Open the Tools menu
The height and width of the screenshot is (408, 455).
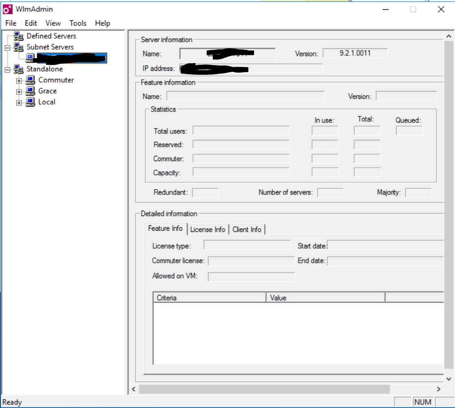click(x=78, y=23)
